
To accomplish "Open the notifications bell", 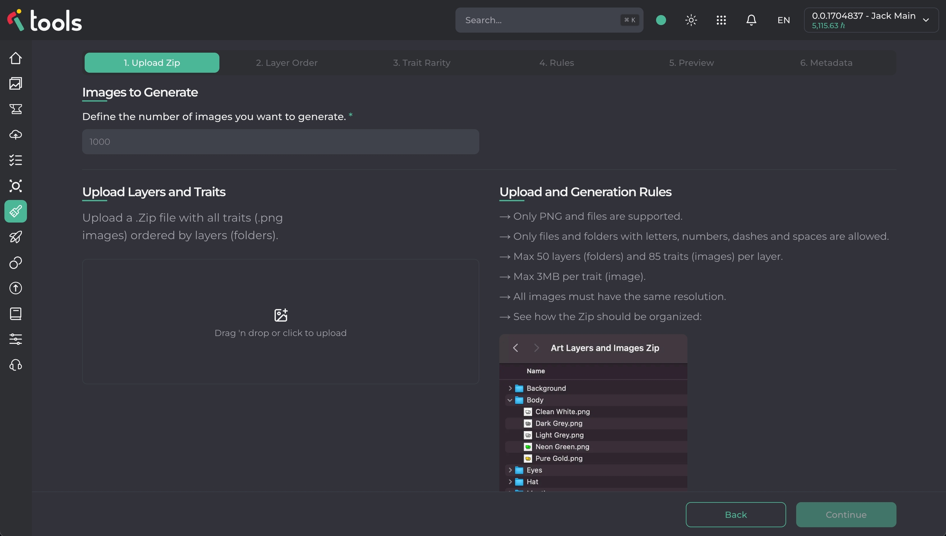I will [751, 20].
